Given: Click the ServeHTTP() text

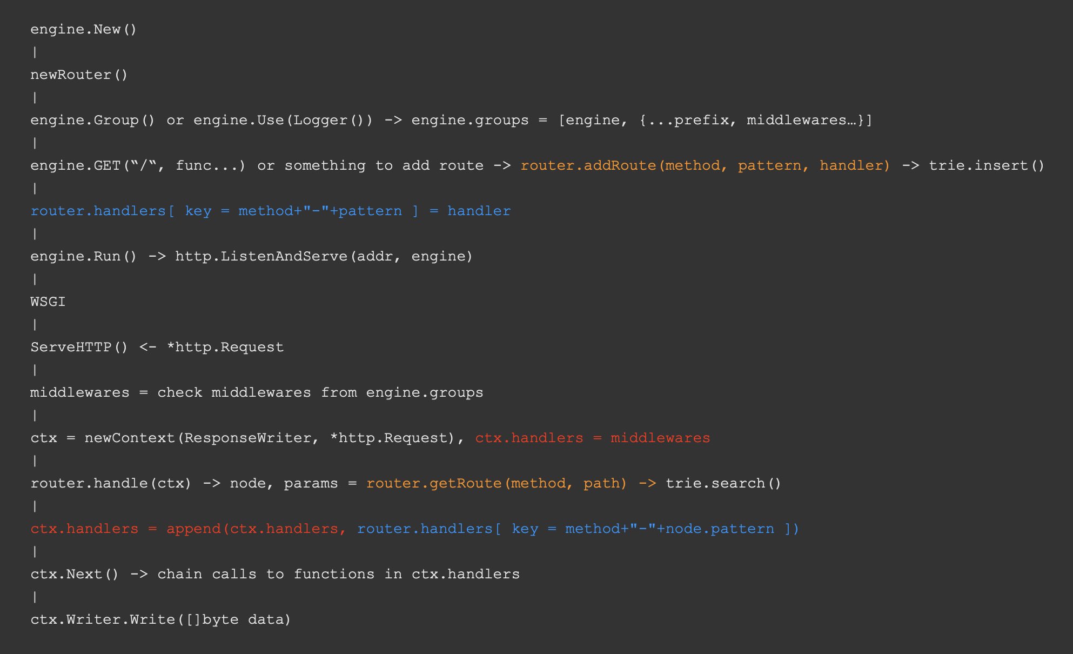Looking at the screenshot, I should click(79, 347).
